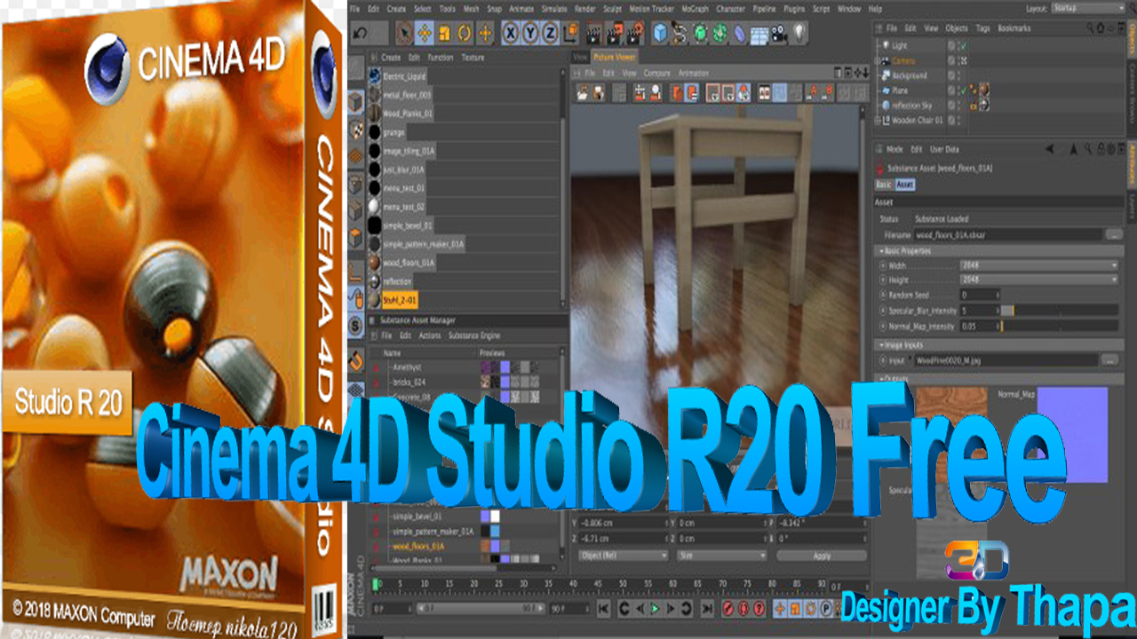Click the Render View clapperboard icon

click(x=592, y=35)
